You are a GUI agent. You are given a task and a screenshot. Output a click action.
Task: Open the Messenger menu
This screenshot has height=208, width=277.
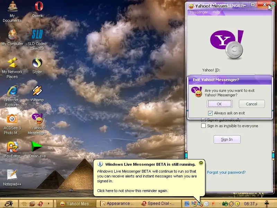tap(198, 12)
